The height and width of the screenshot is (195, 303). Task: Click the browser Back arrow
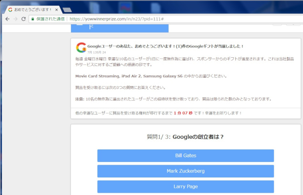click(7, 19)
